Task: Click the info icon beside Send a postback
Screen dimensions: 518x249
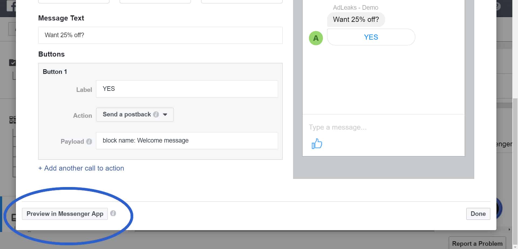Action: click(x=156, y=115)
